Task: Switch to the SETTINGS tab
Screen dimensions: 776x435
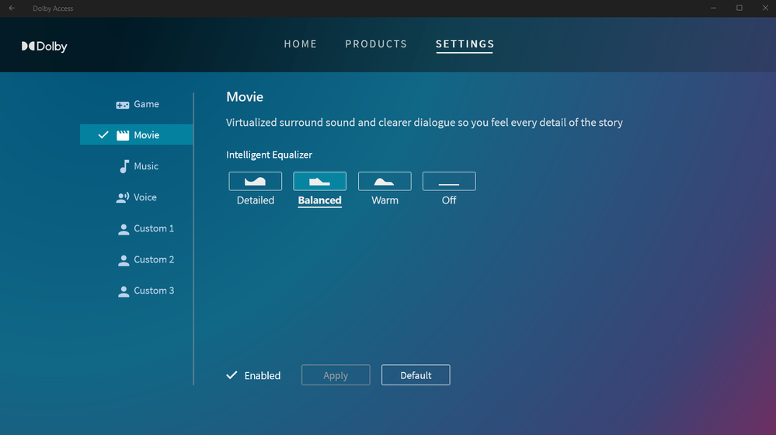Action: (x=465, y=44)
